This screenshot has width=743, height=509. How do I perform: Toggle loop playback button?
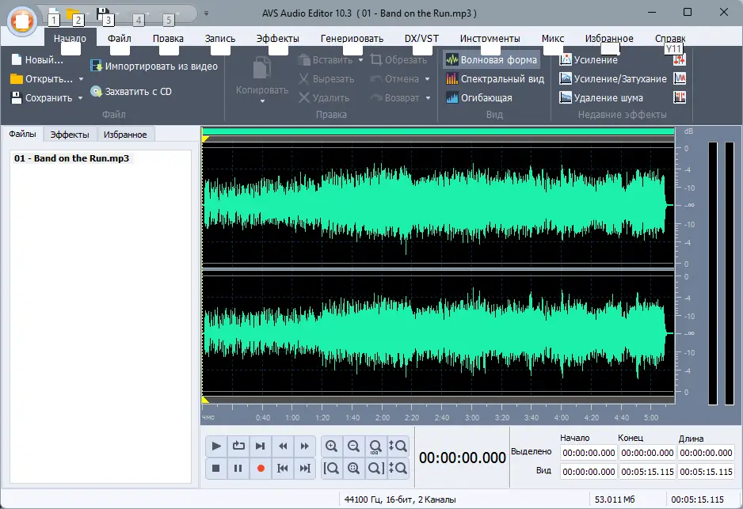[238, 446]
